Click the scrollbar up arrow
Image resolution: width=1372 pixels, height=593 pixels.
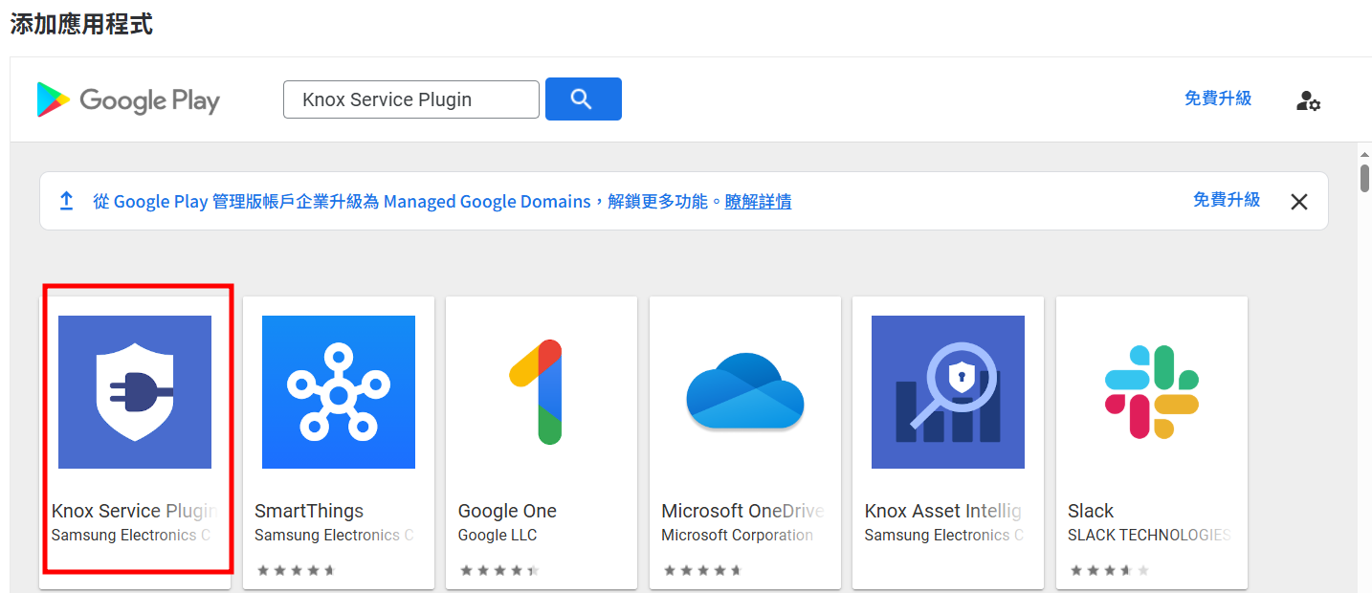click(x=1364, y=153)
